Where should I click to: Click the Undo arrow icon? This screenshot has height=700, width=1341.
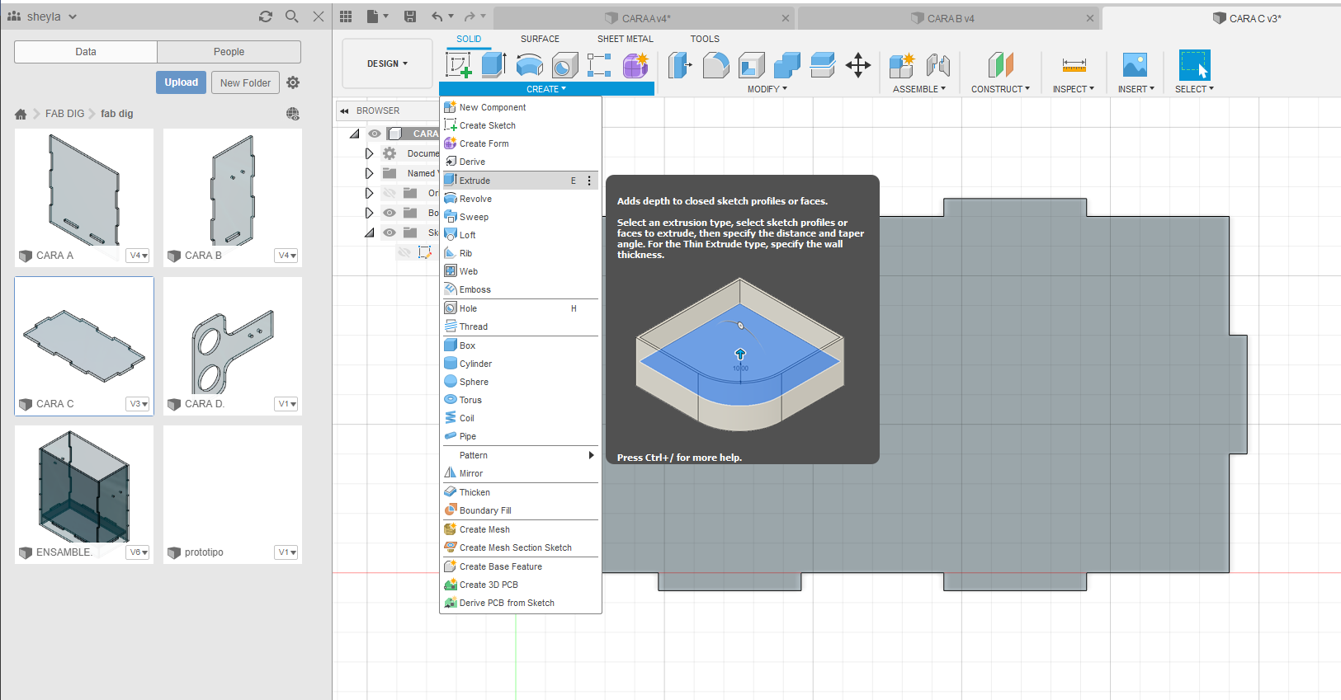click(437, 16)
